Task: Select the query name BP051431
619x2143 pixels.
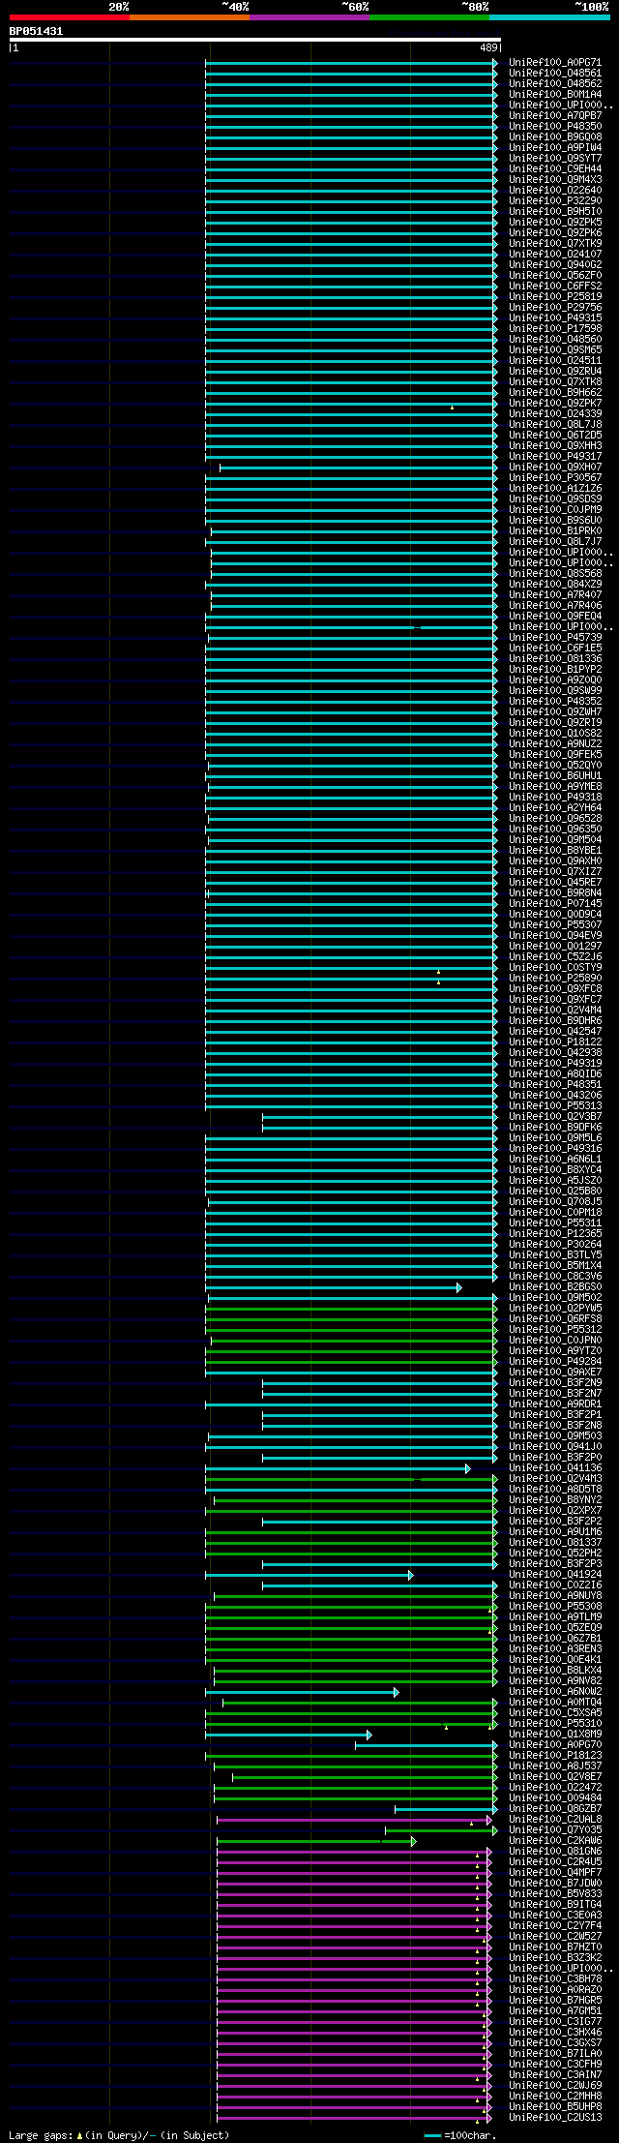Action: (36, 31)
